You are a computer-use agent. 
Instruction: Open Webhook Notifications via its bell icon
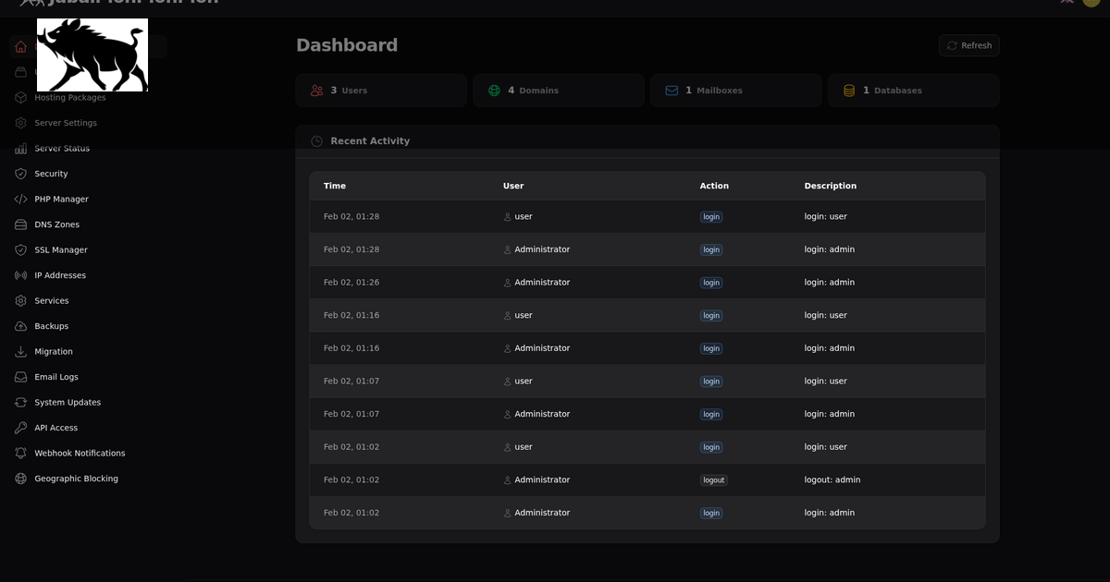click(20, 453)
